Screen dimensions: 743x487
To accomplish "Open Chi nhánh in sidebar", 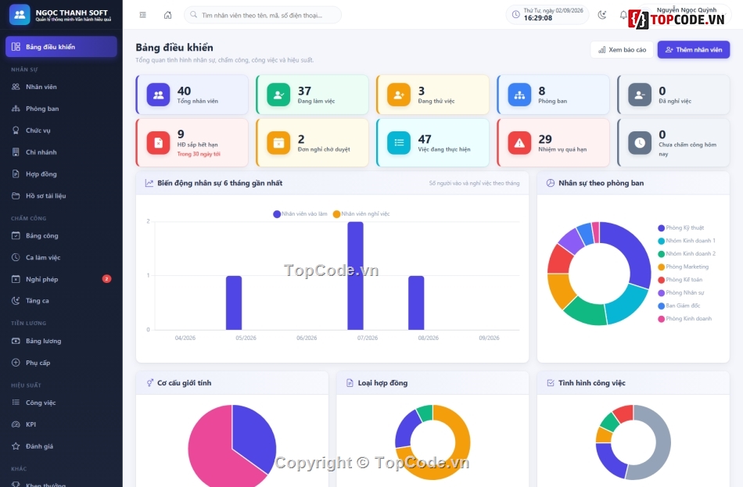I will tap(61, 152).
